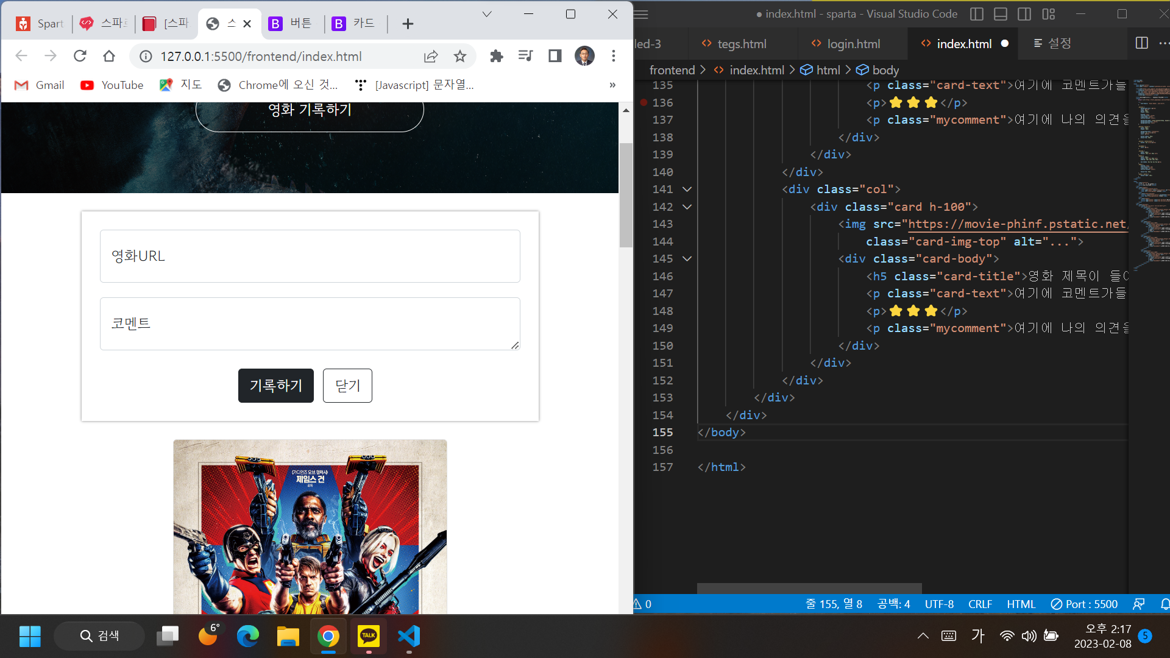Change the UTF-8 file encoding
The image size is (1170, 658).
(939, 604)
